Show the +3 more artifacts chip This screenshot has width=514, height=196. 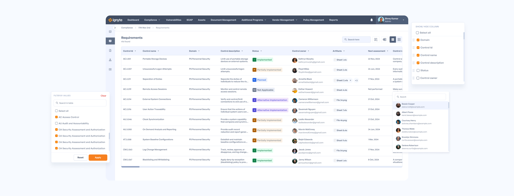pos(356,80)
